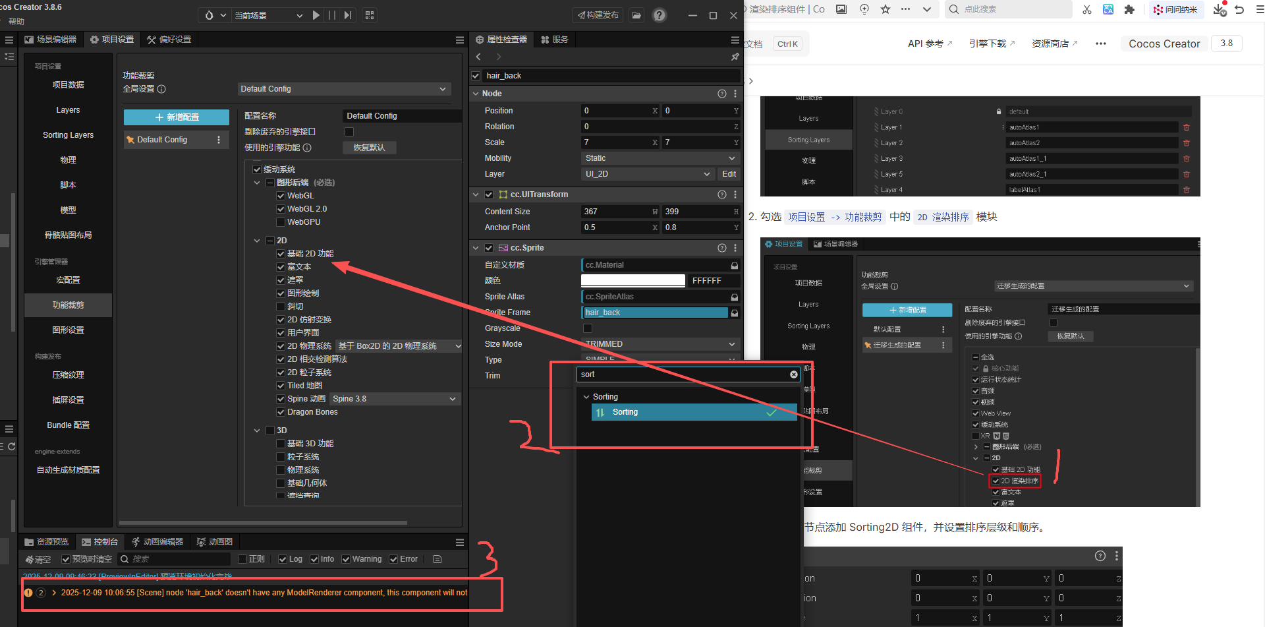
Task: Click the 构建发布 button
Action: pyautogui.click(x=598, y=15)
